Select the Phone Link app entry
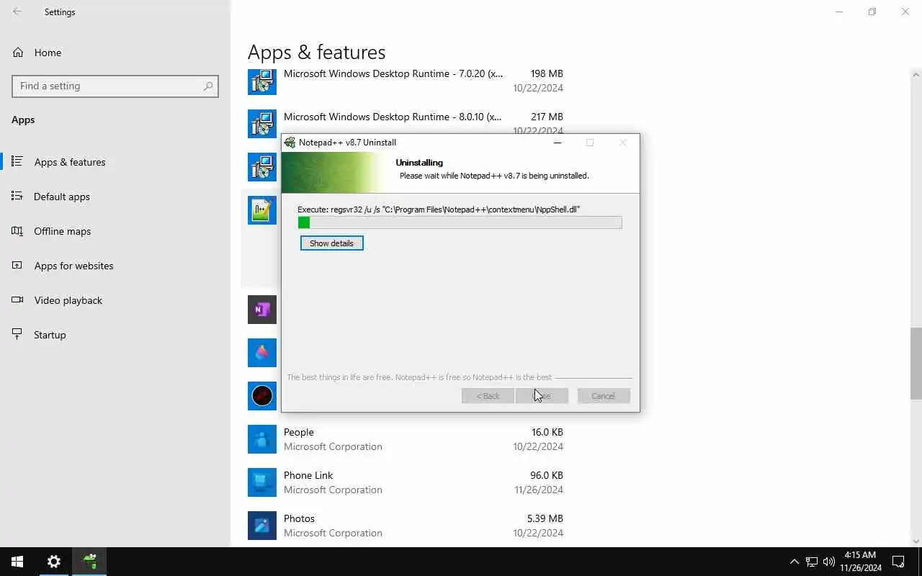Image resolution: width=922 pixels, height=576 pixels. click(406, 482)
